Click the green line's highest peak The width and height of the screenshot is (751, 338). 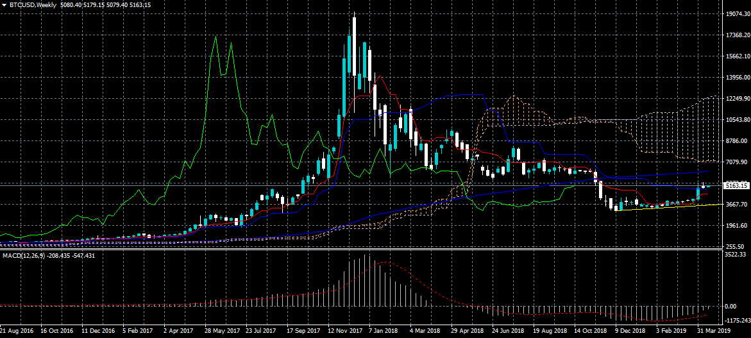point(215,37)
